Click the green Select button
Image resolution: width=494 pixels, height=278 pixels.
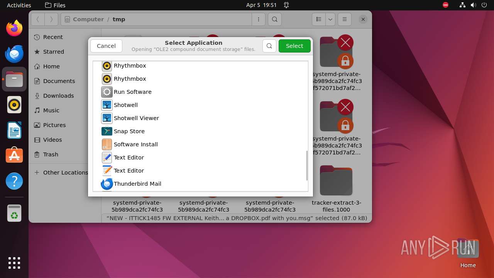(294, 46)
